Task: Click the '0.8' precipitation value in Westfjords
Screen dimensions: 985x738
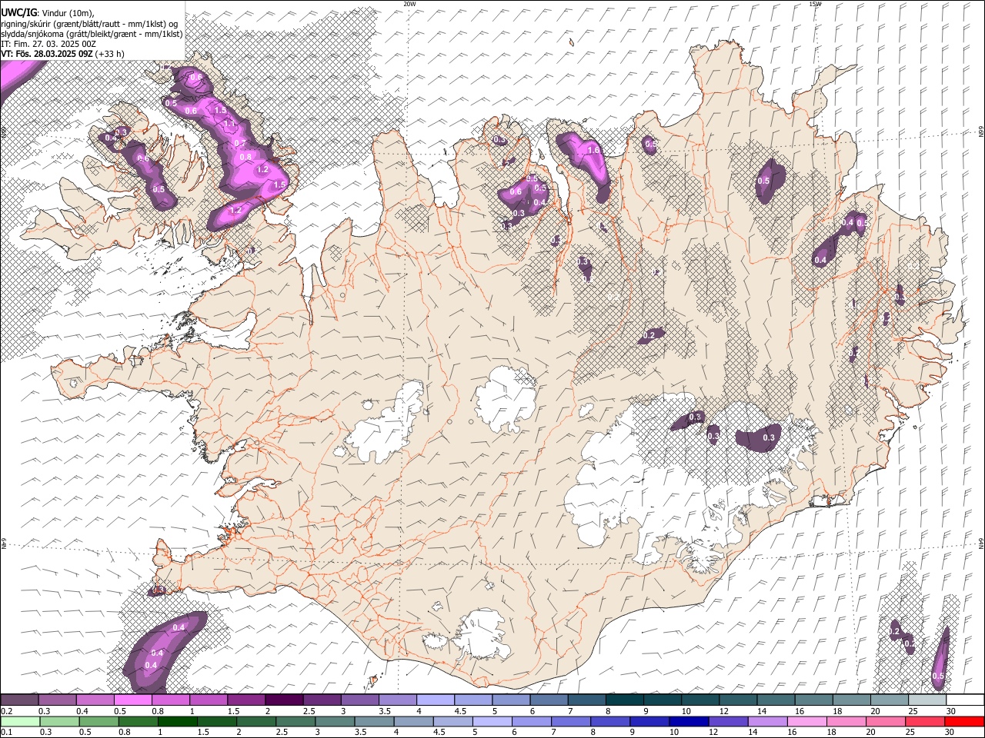Action: coord(245,157)
